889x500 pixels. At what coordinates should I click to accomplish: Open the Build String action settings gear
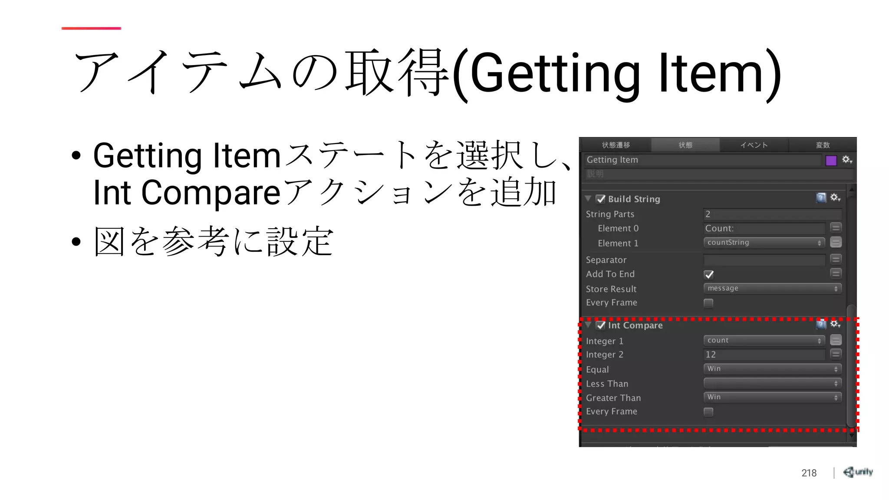point(836,198)
